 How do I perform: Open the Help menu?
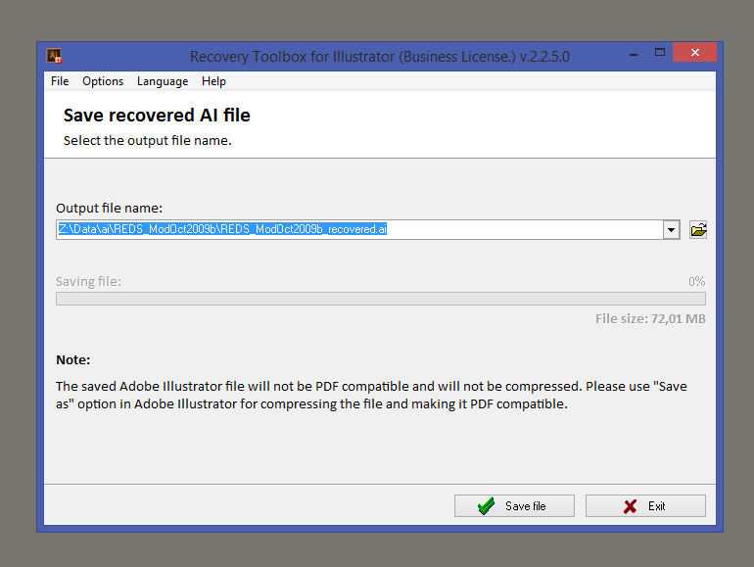click(x=214, y=81)
